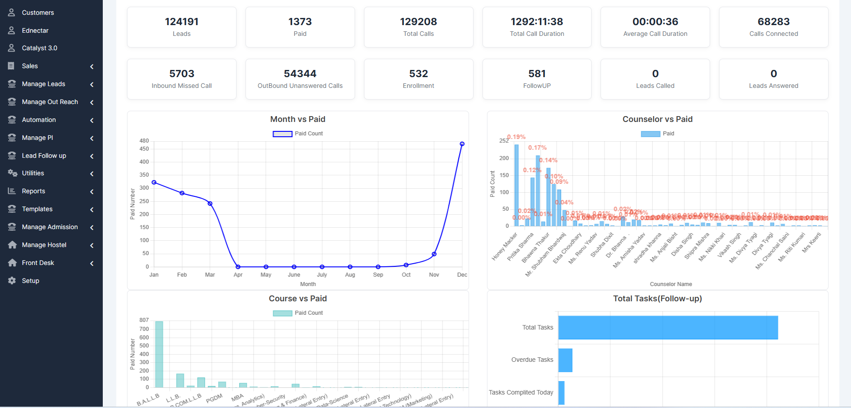Expand the Templates submenu chevron
851x408 pixels.
point(92,209)
